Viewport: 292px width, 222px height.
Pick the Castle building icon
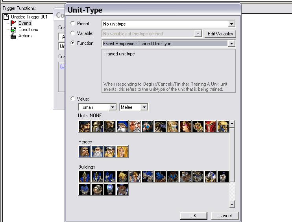[x=110, y=177]
